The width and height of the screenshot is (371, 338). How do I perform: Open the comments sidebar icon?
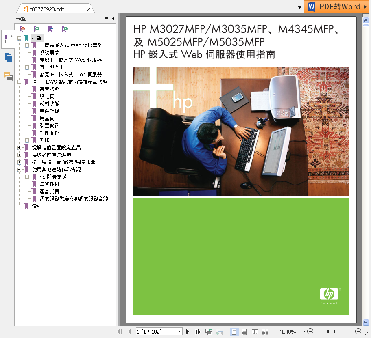[x=9, y=76]
